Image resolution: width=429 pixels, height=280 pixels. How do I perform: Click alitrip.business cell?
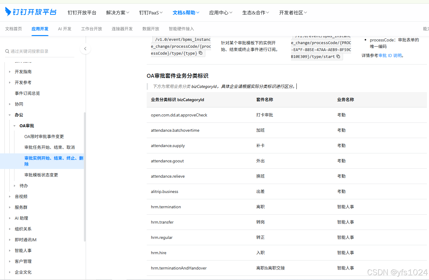pos(164,191)
